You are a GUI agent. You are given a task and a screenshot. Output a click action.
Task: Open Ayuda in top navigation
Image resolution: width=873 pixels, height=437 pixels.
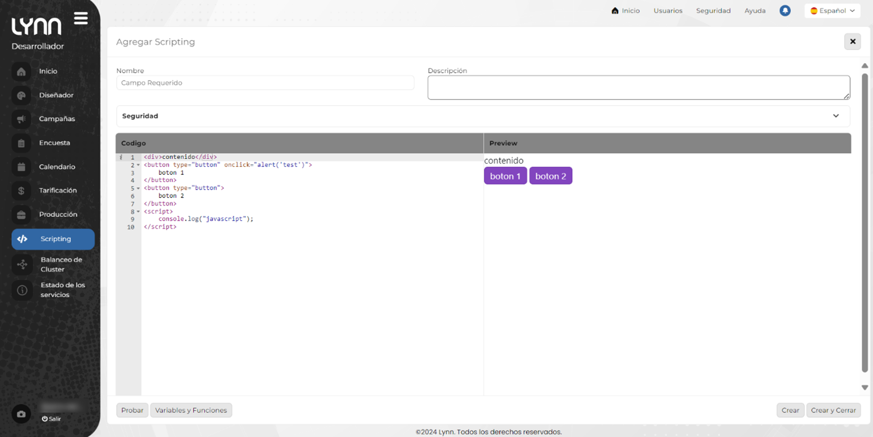(x=755, y=11)
